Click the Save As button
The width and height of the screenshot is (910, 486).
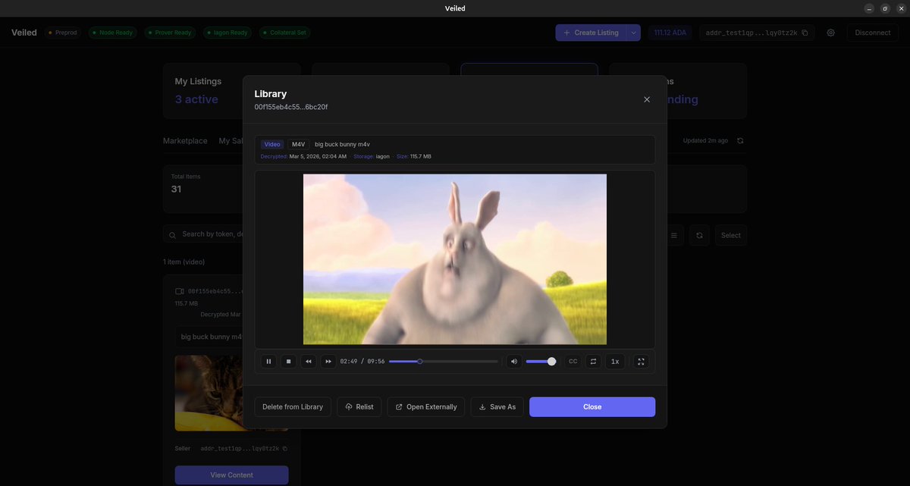497,407
